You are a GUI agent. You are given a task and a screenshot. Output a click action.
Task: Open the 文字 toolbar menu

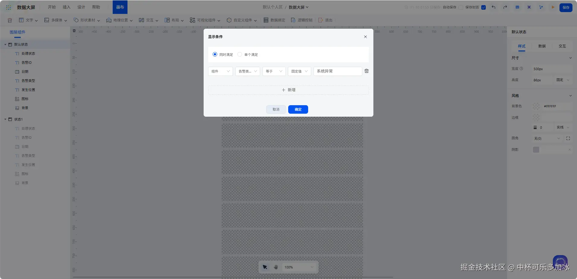tap(28, 20)
